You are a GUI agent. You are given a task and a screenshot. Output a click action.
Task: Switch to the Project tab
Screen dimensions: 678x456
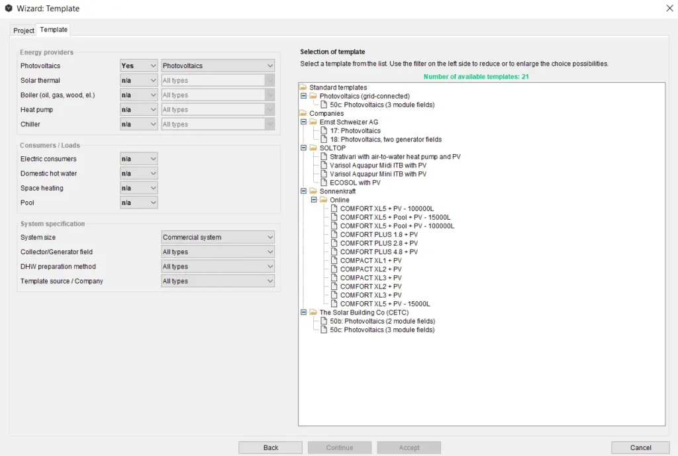point(24,30)
